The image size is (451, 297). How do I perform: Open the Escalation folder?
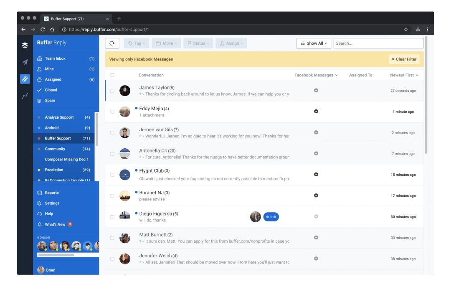click(54, 170)
